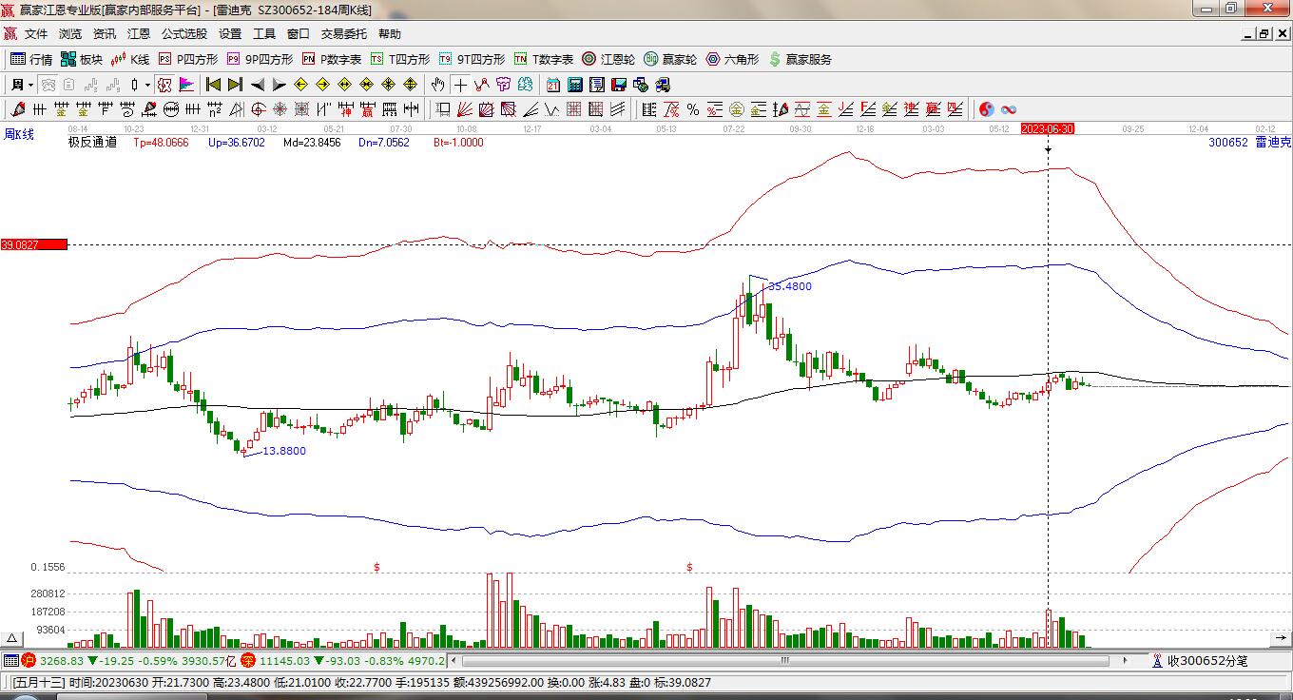The height and width of the screenshot is (700, 1293).
Task: Open the 工具 menu
Action: pyautogui.click(x=264, y=34)
